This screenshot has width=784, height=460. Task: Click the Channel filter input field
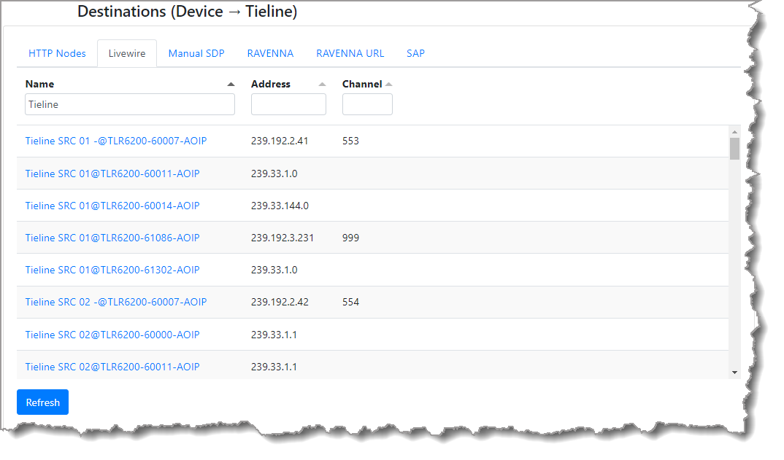(x=367, y=104)
